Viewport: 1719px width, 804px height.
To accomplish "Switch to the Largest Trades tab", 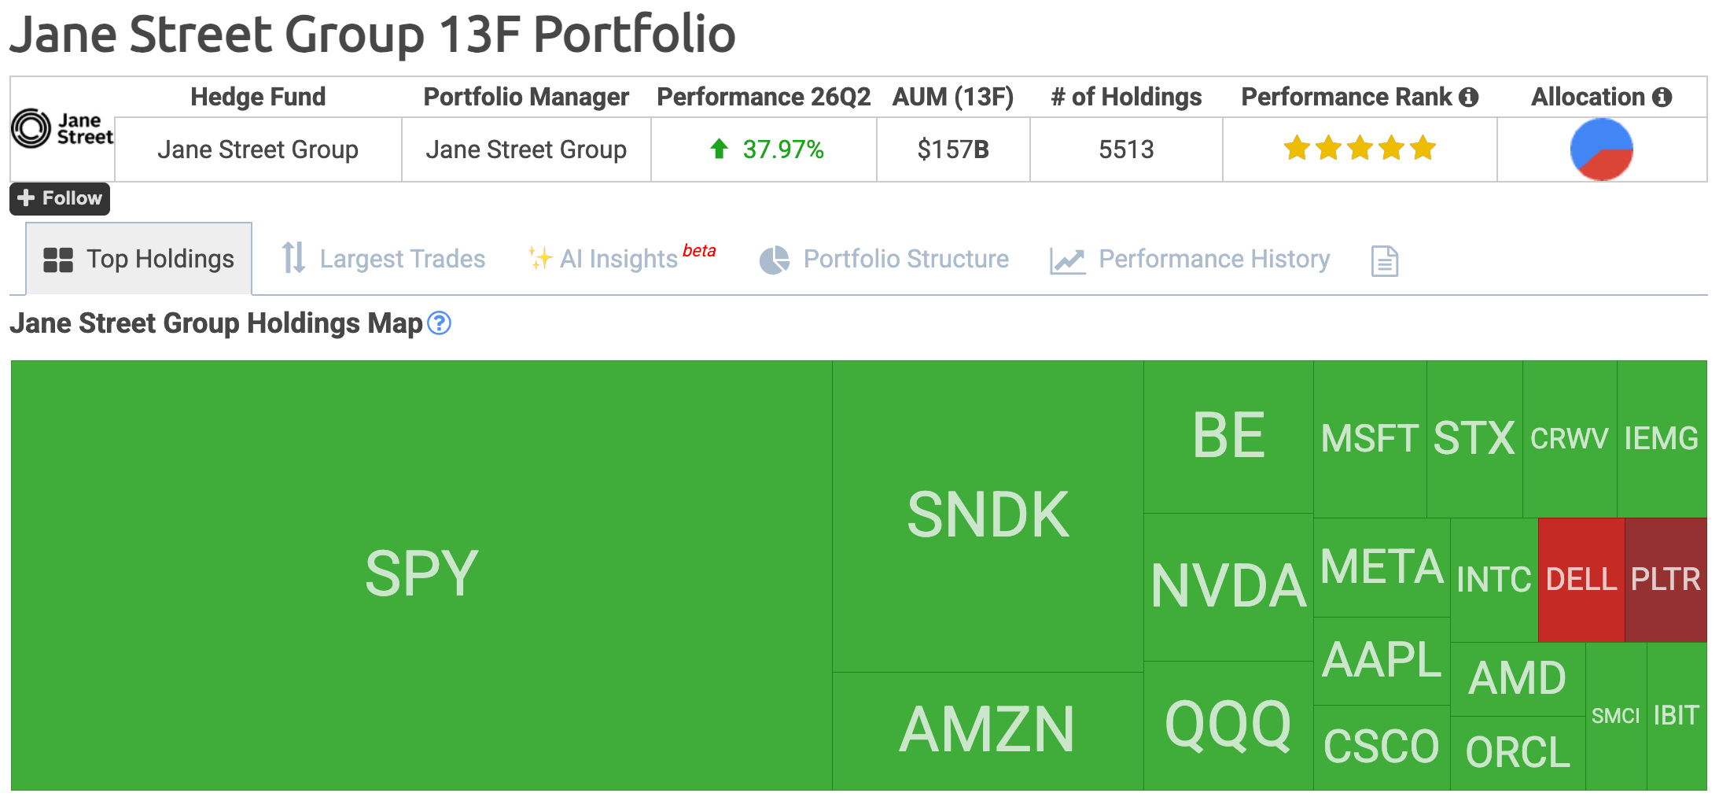I will point(384,259).
